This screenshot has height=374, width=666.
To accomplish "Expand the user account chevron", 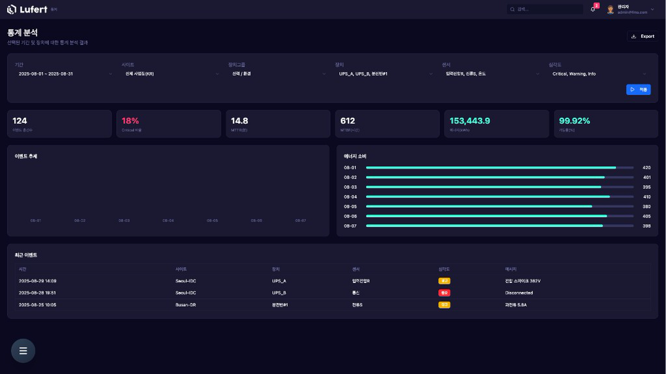I will [x=652, y=9].
